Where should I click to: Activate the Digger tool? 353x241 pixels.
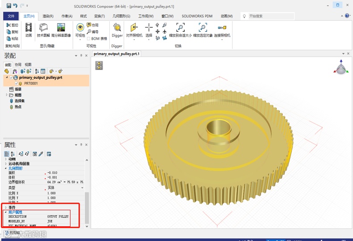pyautogui.click(x=117, y=30)
